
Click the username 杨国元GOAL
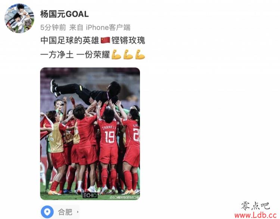click(x=65, y=14)
